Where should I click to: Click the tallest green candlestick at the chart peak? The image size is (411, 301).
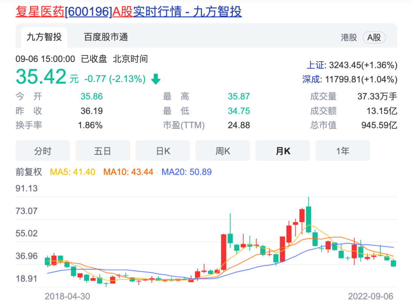coord(309,216)
